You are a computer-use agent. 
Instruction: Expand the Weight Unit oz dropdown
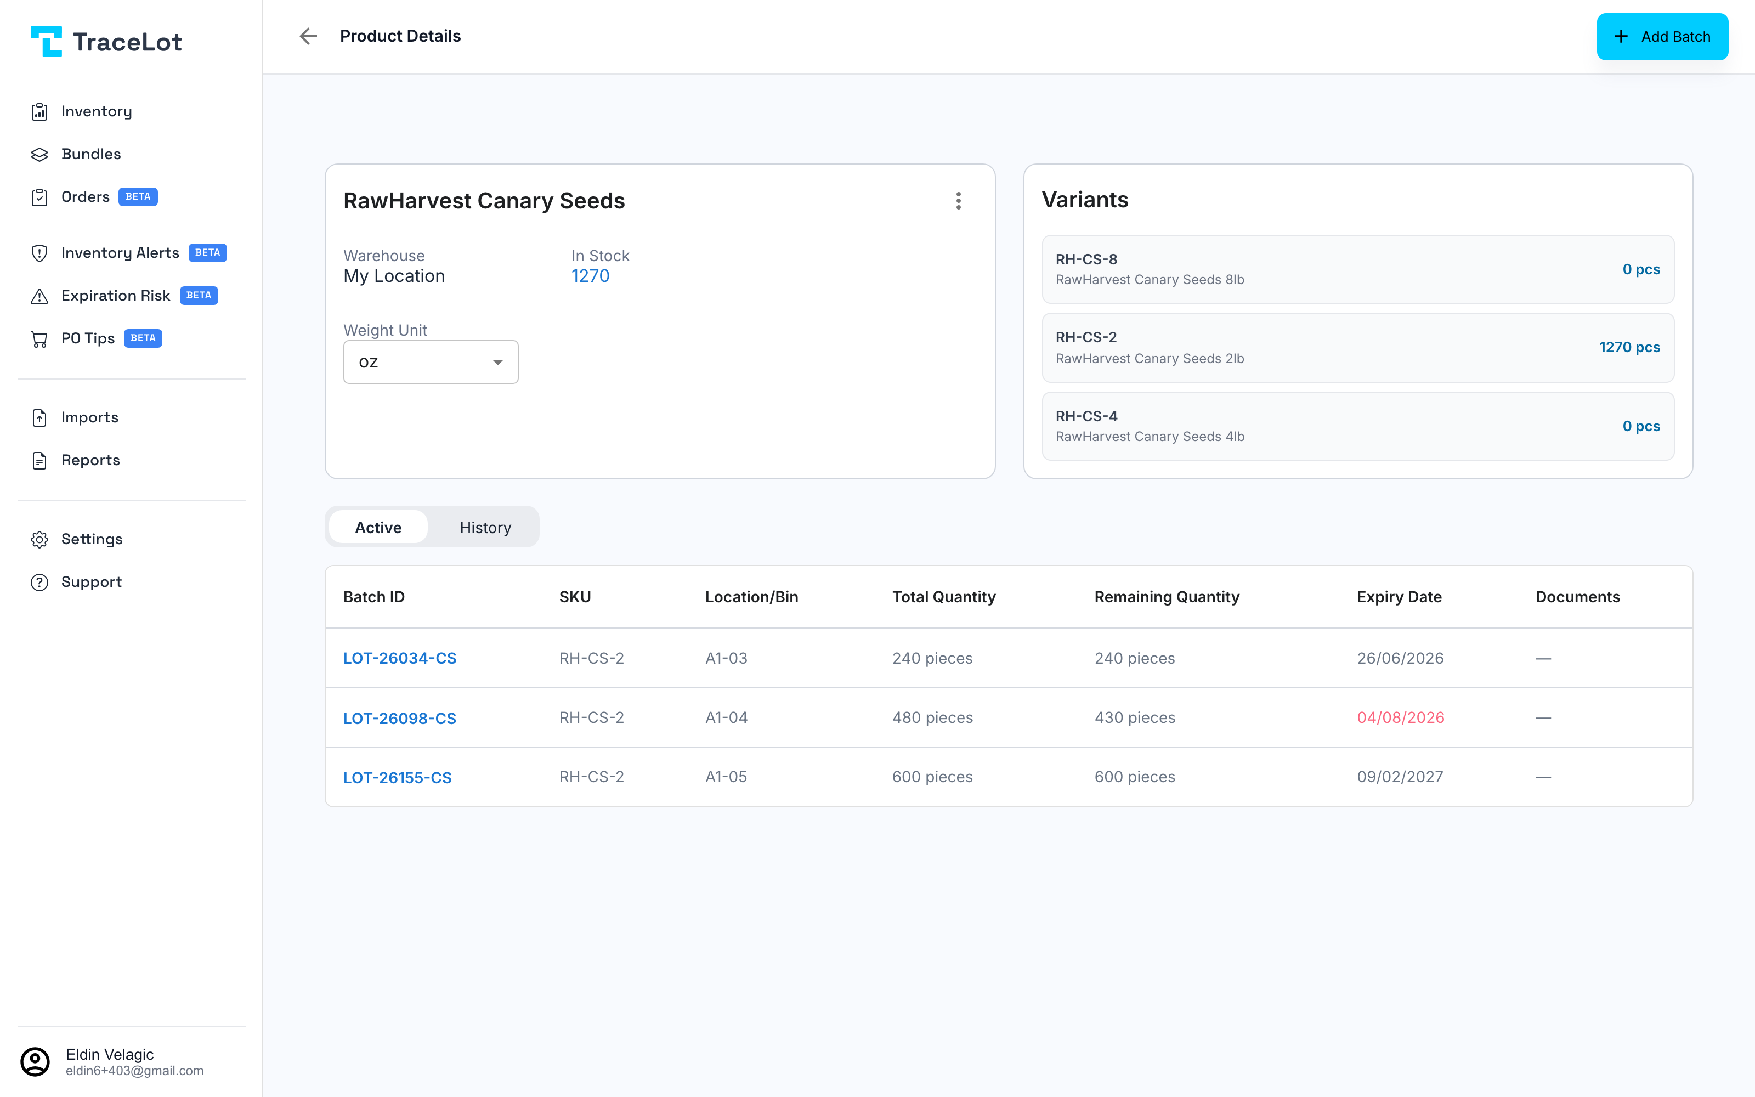tap(431, 362)
